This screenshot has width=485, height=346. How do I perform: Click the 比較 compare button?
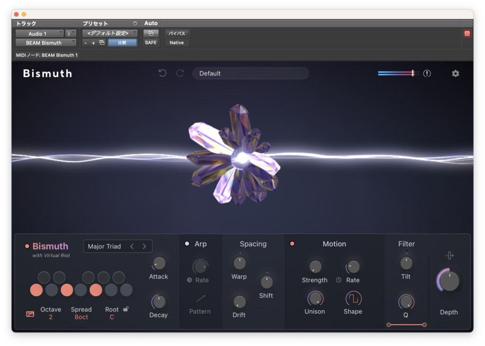pyautogui.click(x=122, y=42)
